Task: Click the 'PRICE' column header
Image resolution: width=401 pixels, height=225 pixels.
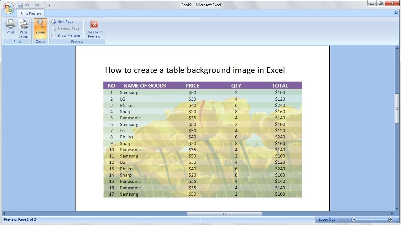Action: [192, 86]
